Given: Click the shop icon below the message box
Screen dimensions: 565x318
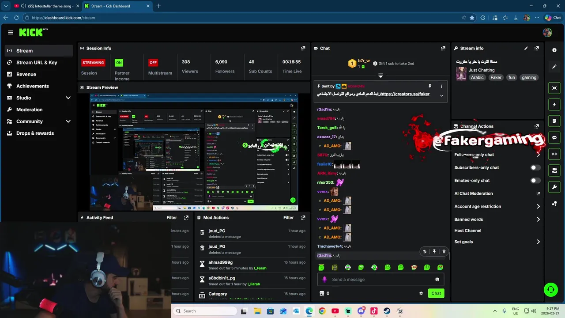Looking at the screenshot, I should pyautogui.click(x=322, y=293).
